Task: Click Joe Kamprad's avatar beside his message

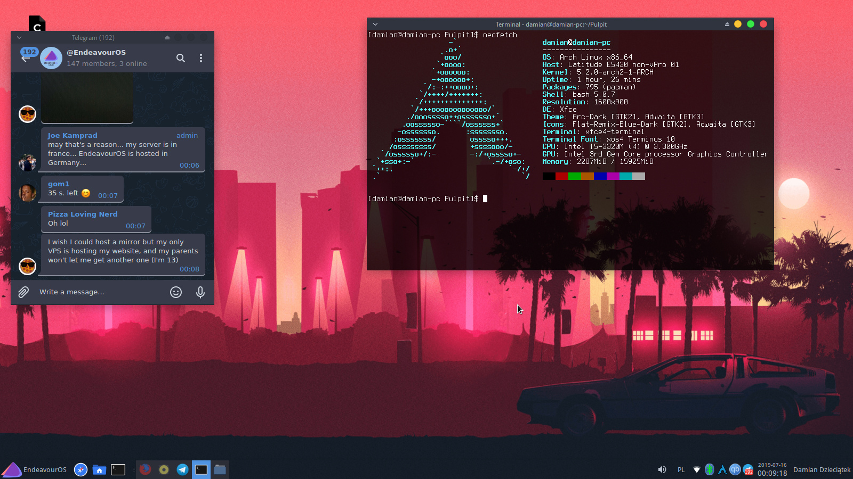Action: pos(27,163)
